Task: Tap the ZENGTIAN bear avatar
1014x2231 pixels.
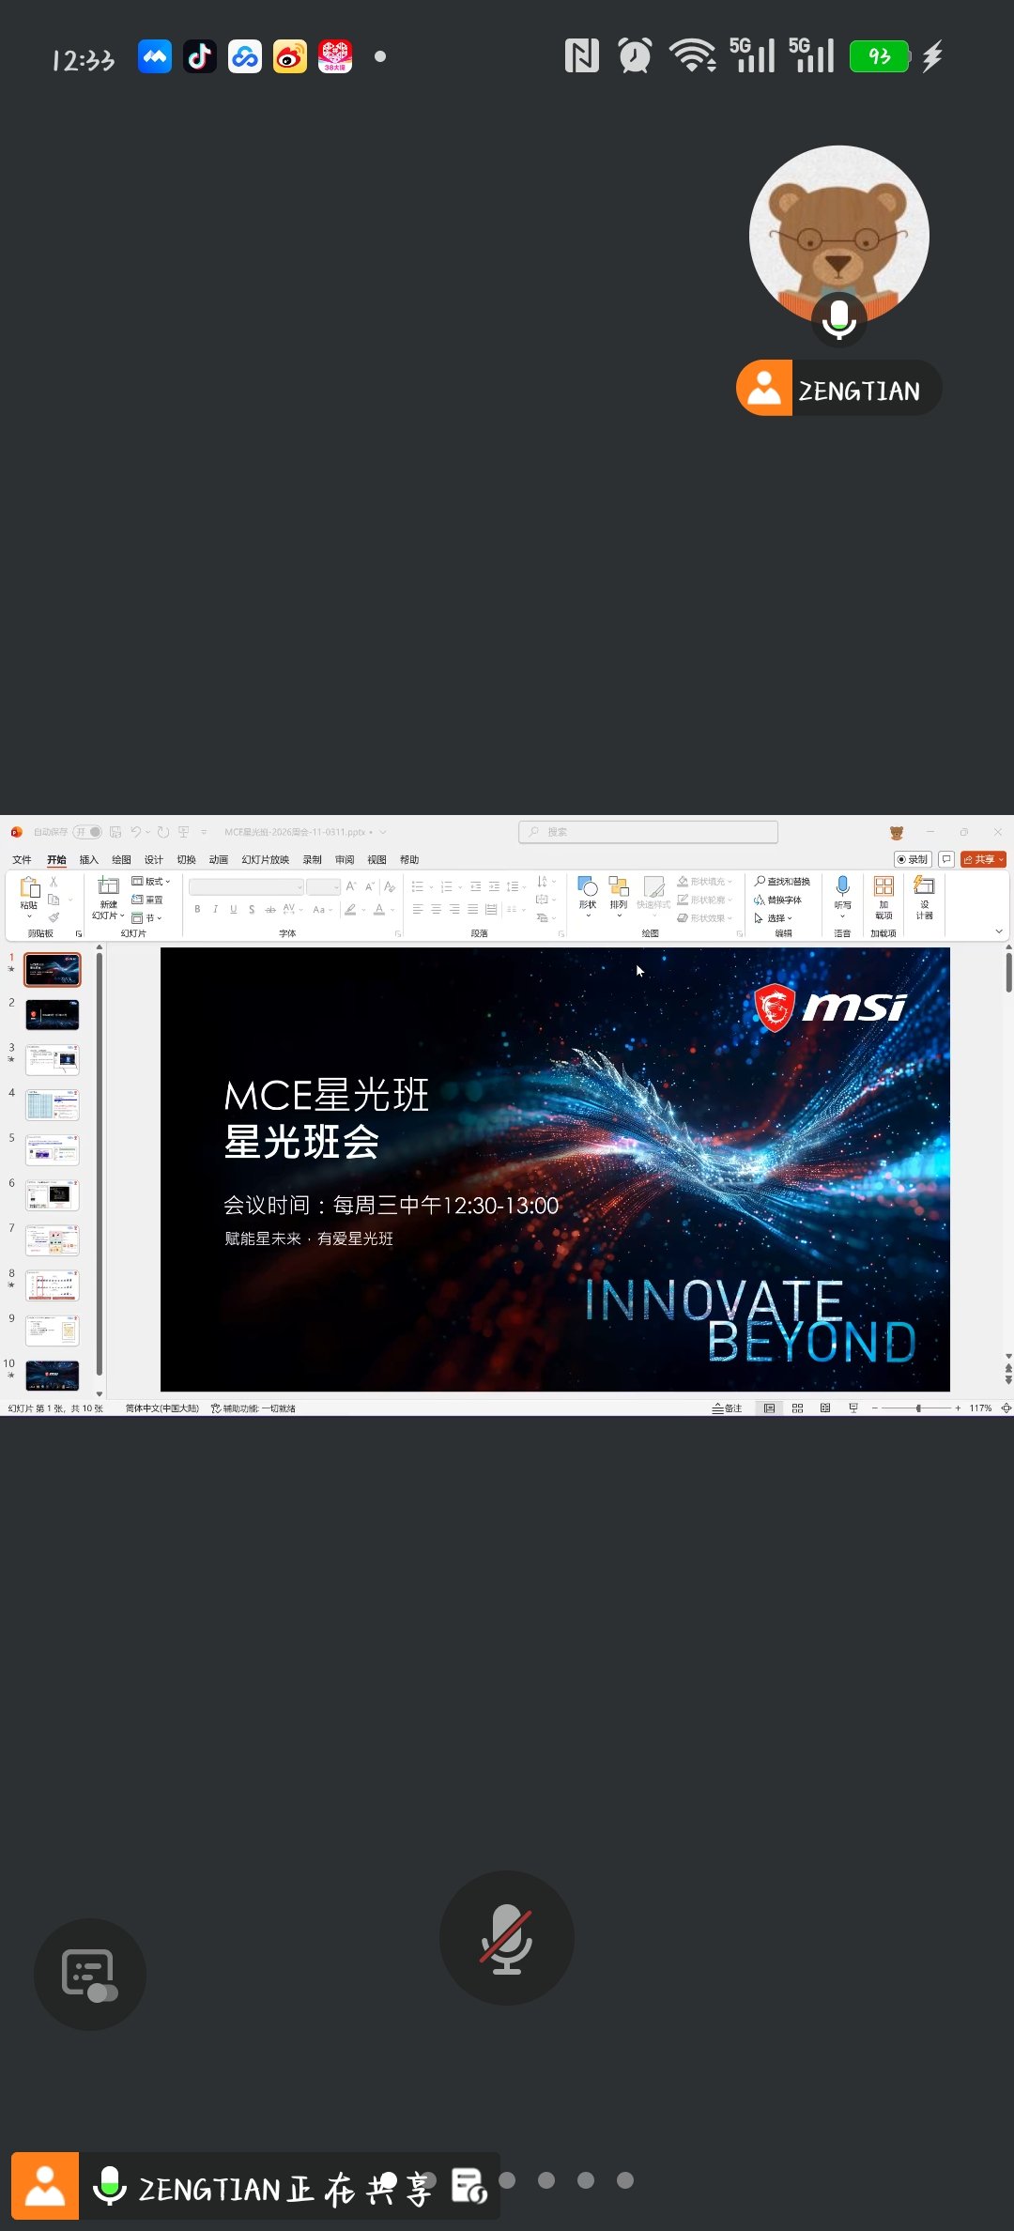Action: (838, 235)
